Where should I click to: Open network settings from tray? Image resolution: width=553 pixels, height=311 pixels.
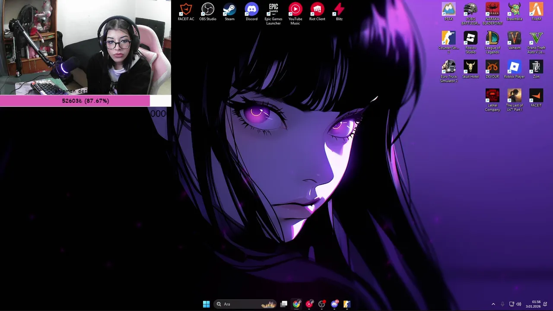point(512,304)
